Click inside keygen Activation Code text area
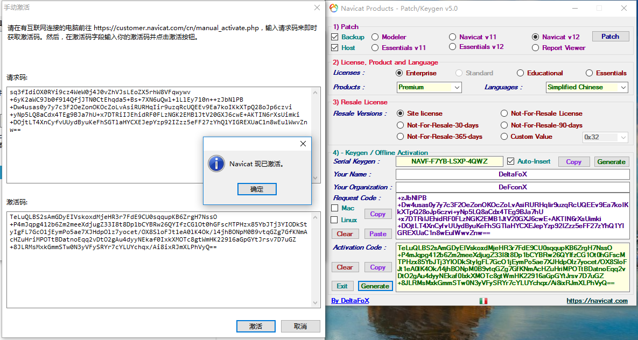The image size is (638, 340). [513, 267]
